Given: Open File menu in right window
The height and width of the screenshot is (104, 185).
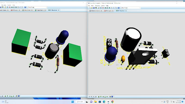Looking at the screenshot, I should [89, 6].
